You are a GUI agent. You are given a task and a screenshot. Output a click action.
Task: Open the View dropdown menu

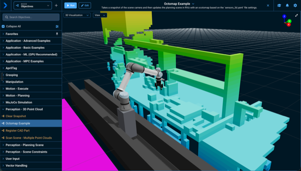[100, 15]
